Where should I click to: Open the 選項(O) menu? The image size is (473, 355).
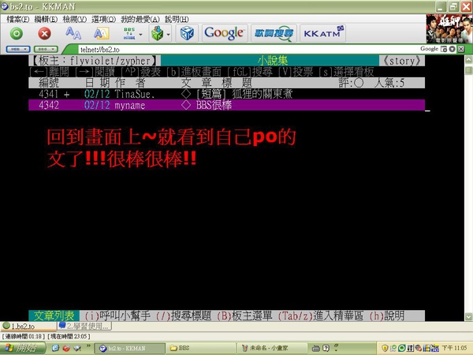(103, 19)
